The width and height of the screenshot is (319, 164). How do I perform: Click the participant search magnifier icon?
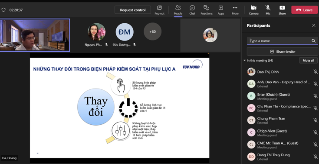[x=313, y=41]
